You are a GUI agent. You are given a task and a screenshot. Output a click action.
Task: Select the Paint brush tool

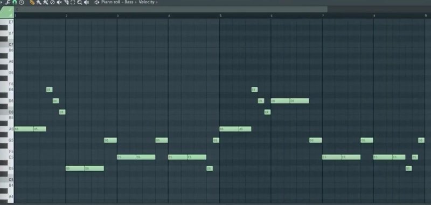(39, 3)
